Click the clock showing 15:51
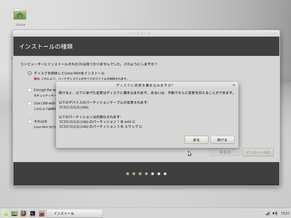291x218 pixels. [x=285, y=213]
